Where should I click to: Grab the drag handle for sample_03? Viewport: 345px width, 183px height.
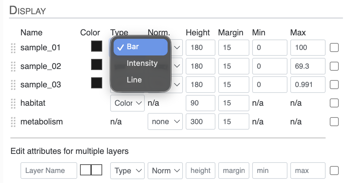[x=14, y=85]
